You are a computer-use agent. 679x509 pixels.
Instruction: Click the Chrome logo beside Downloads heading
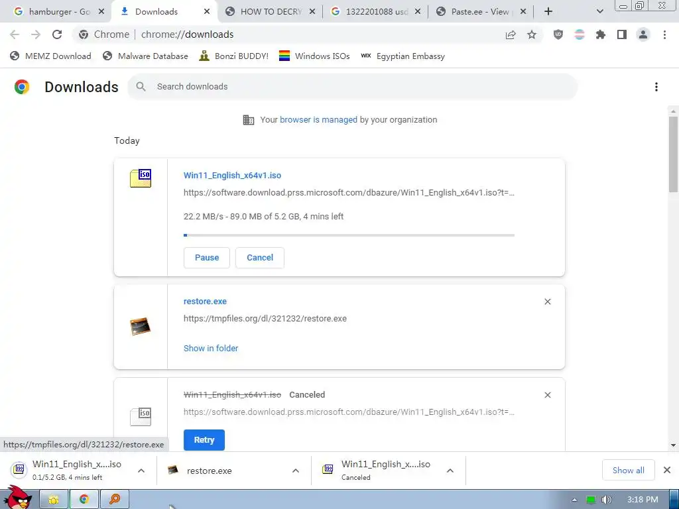click(x=22, y=87)
